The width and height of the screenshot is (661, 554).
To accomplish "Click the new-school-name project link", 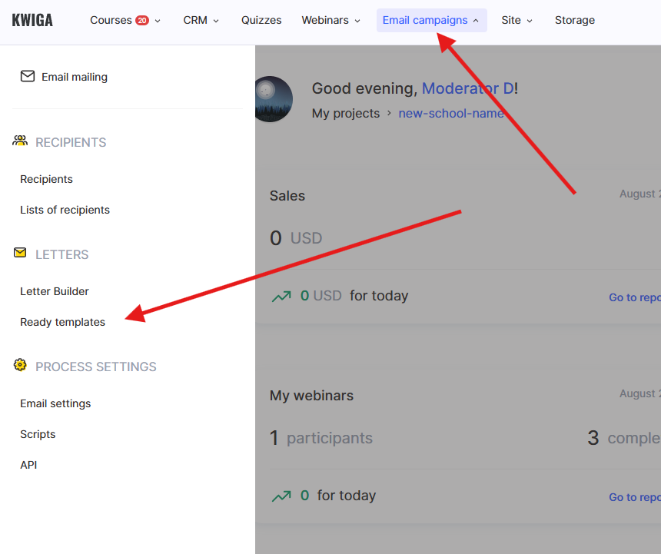I will point(451,114).
